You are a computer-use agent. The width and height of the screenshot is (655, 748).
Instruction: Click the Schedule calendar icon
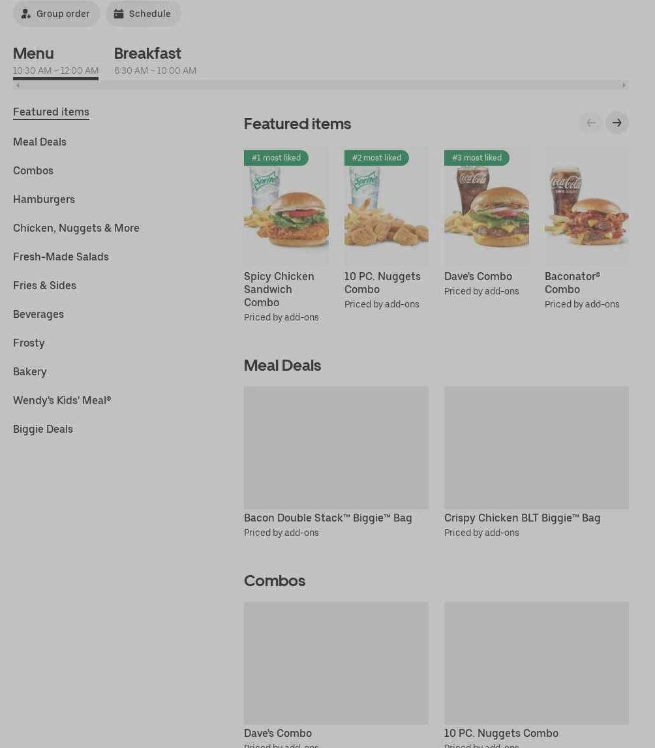pyautogui.click(x=118, y=14)
